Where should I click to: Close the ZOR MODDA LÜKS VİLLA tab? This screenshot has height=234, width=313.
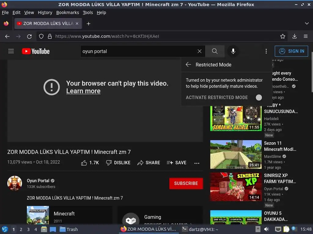click(x=77, y=23)
